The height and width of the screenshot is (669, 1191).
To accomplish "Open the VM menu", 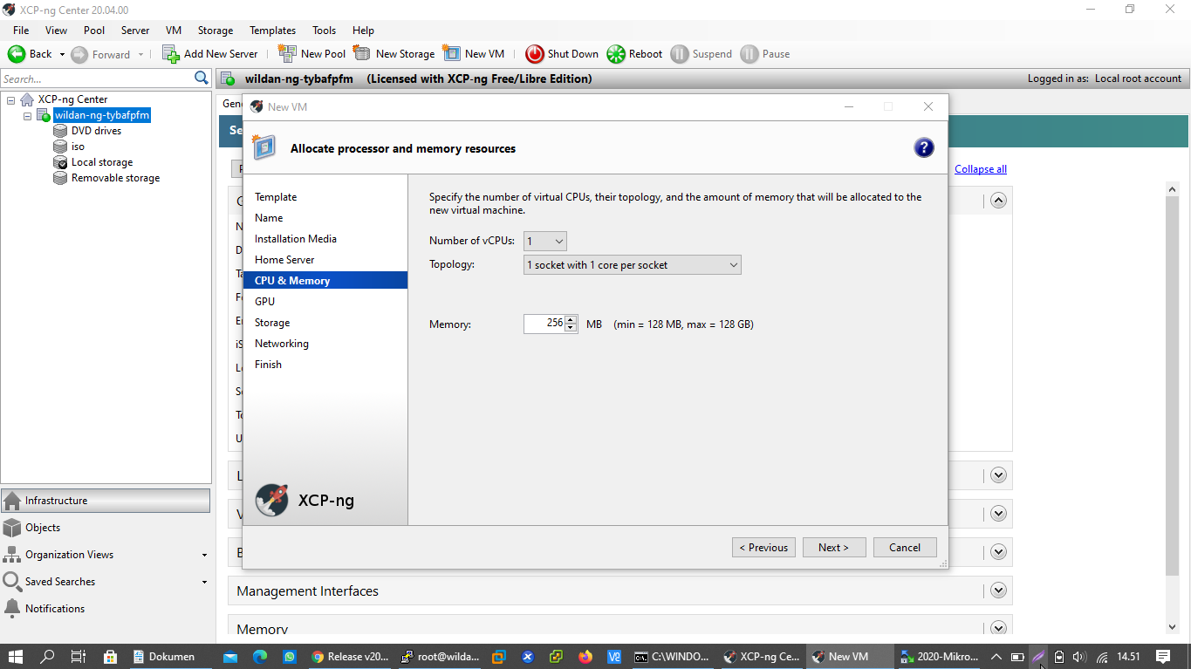I will (x=174, y=30).
